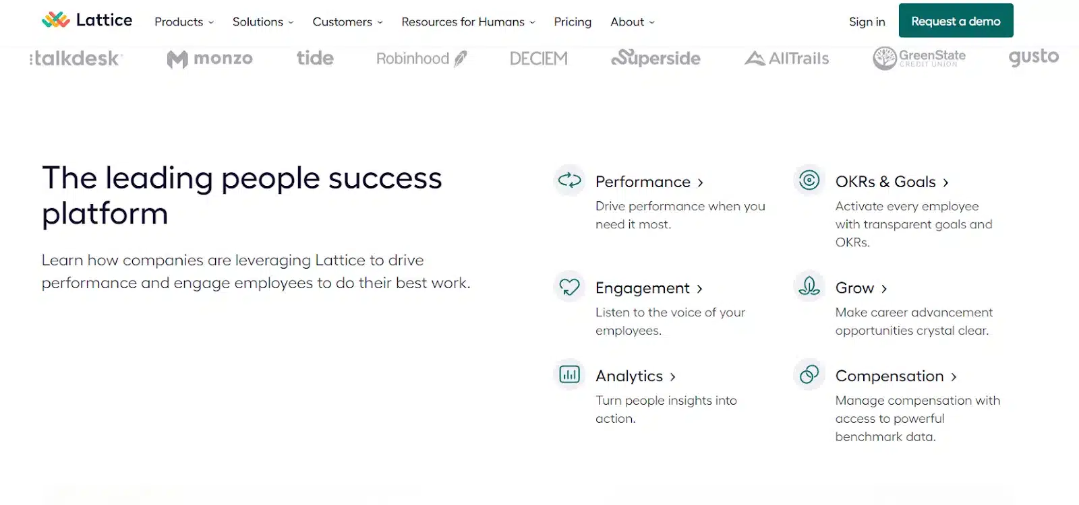Image resolution: width=1079 pixels, height=505 pixels.
Task: Open the Compensation product link
Action: (x=896, y=376)
